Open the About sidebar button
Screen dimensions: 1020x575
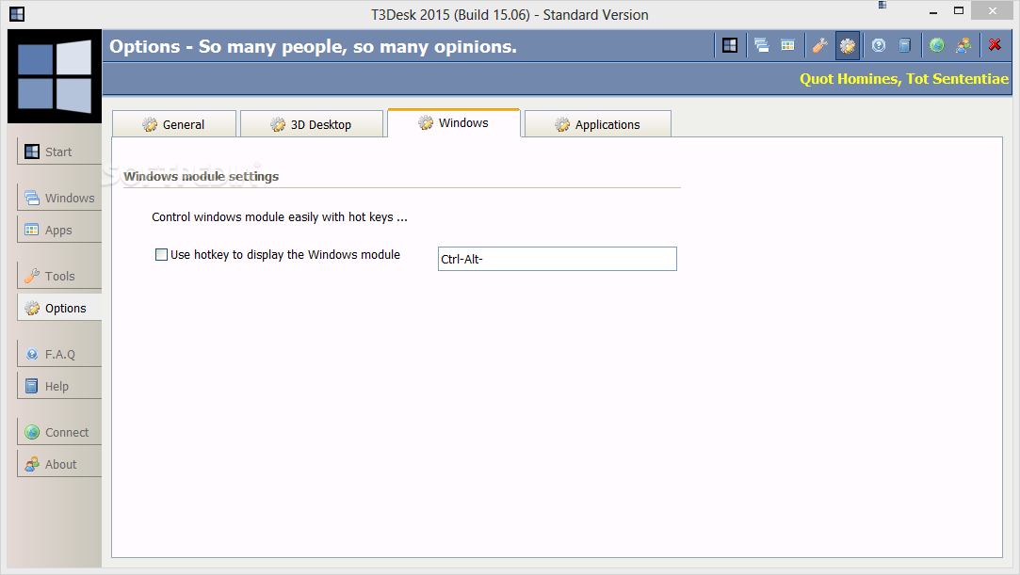59,464
